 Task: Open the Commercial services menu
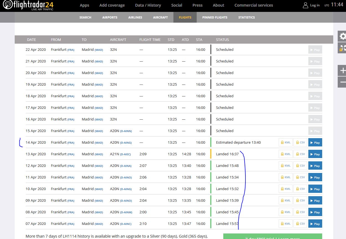point(254,5)
